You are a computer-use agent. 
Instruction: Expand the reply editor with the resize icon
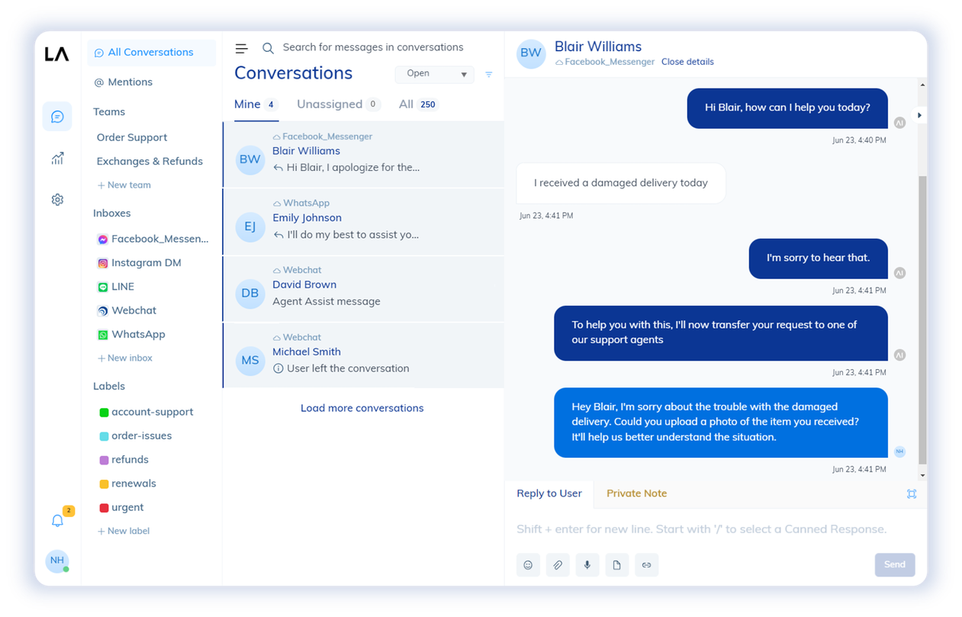coord(912,493)
